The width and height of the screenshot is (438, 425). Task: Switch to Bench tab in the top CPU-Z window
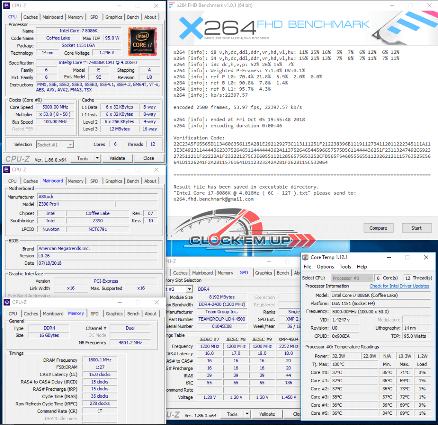[133, 17]
